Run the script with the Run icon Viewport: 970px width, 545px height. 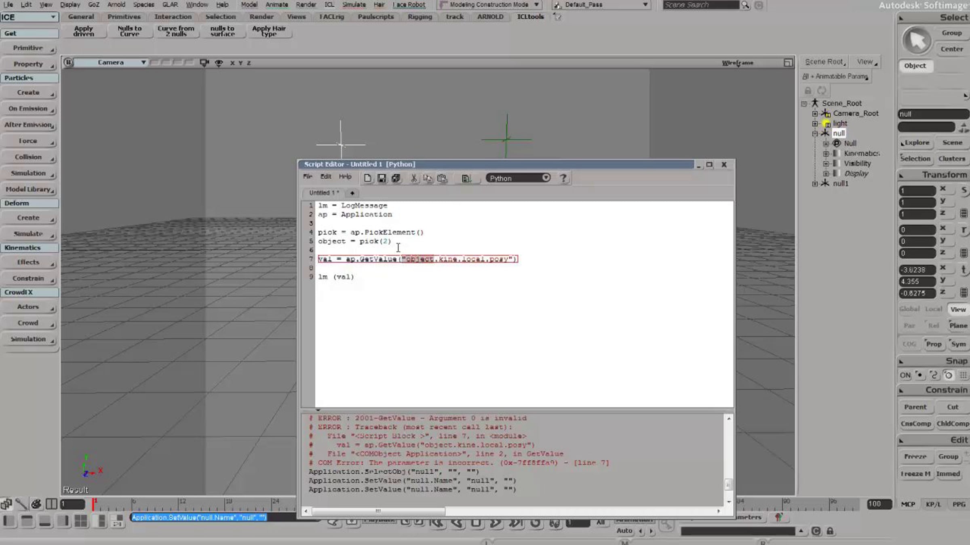(466, 178)
